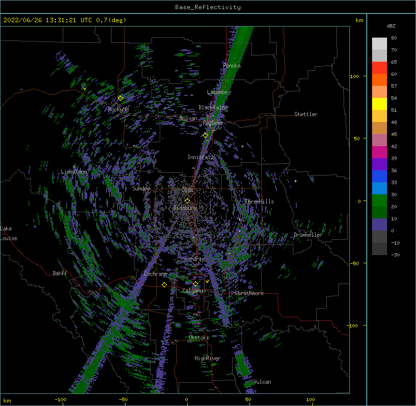Pick the orange 60 dBZ legend swatch
The image size is (416, 406).
click(379, 80)
